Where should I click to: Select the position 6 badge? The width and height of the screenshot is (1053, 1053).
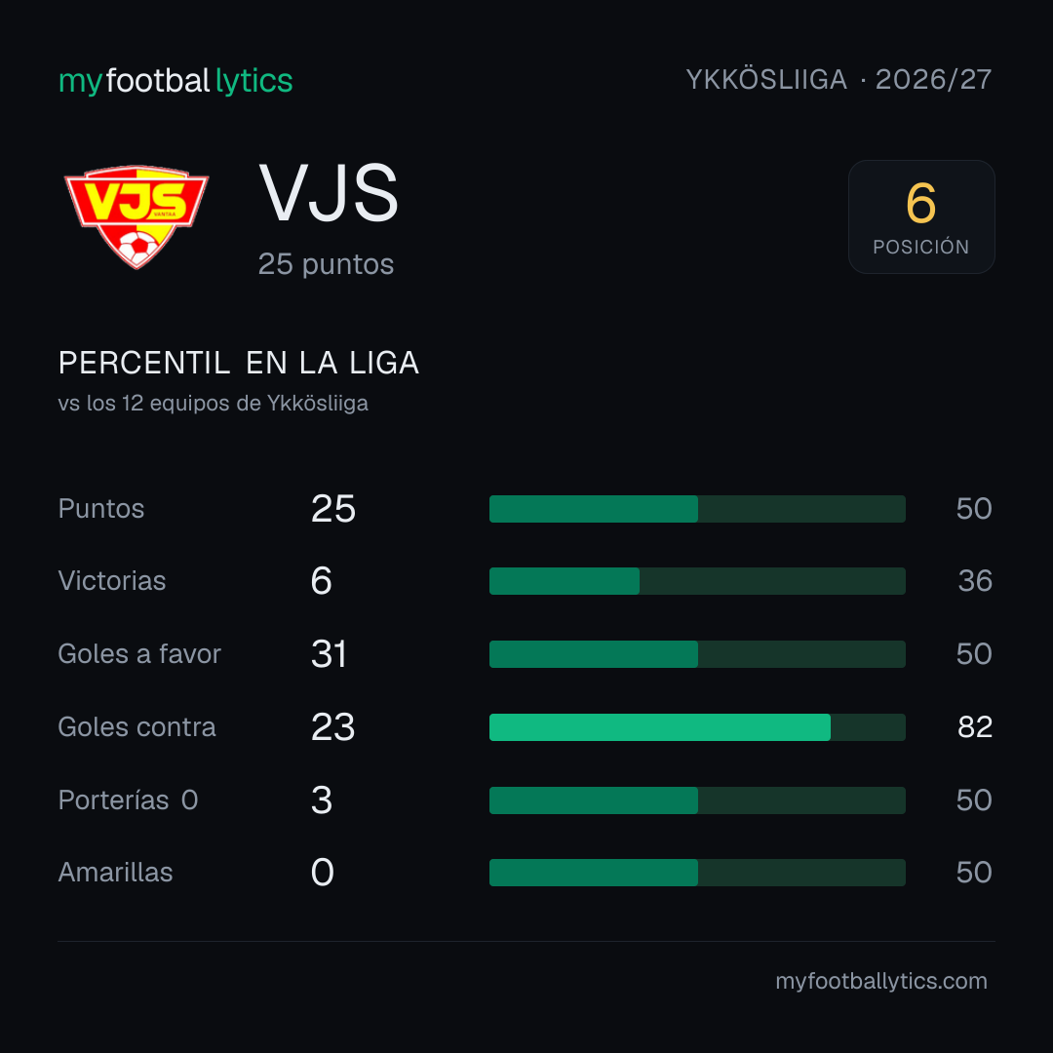tap(921, 216)
